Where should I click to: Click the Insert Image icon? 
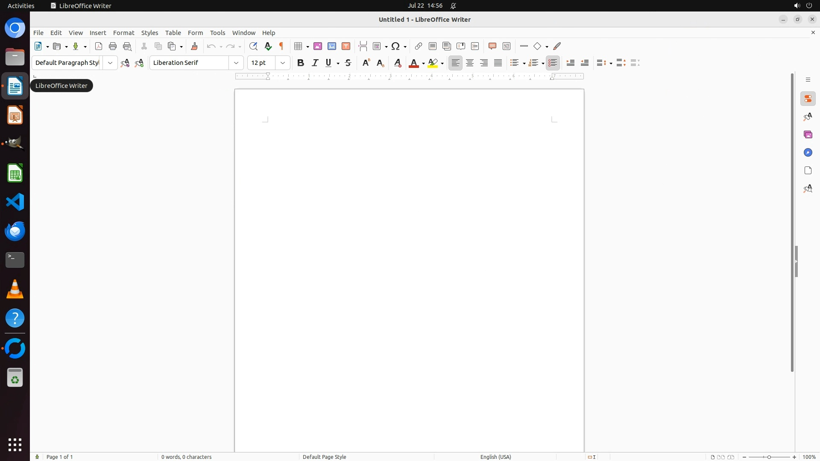(x=318, y=46)
